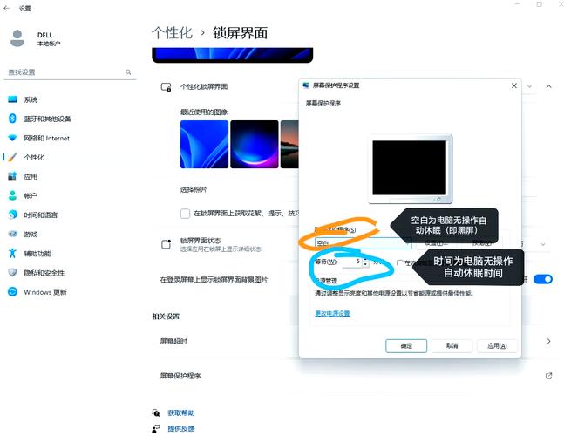Viewport: 571px width, 436px height.
Task: Click the network wifi icon
Action: (x=12, y=138)
